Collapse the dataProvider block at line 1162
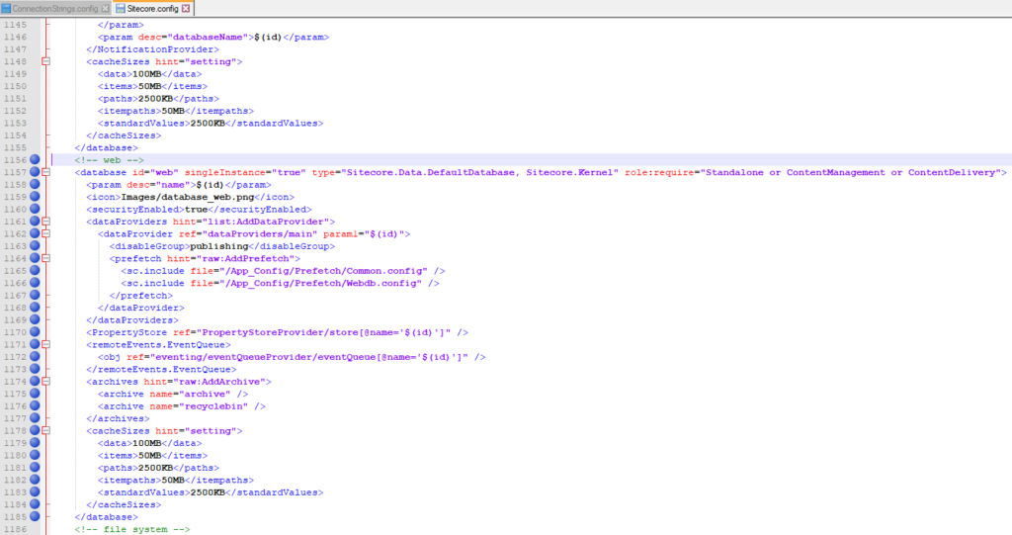The height and width of the screenshot is (535, 1012). (45, 233)
